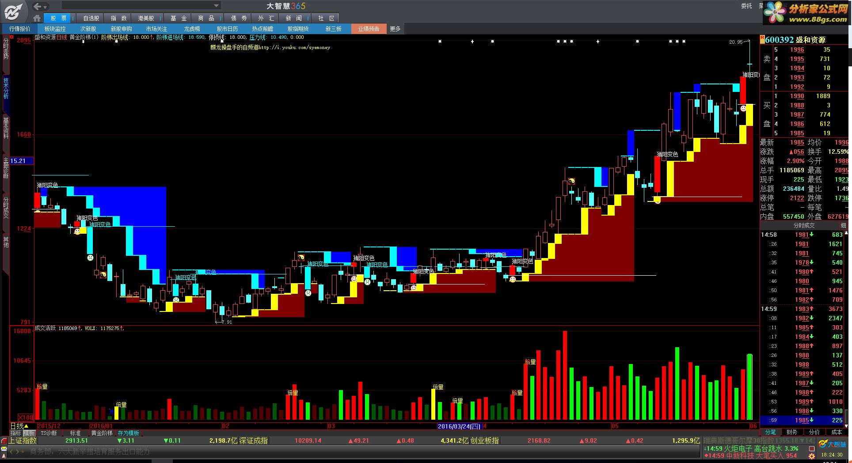Click the 大智慧 logo icon at top-left
Screen dimensions: 852x463
[13, 11]
